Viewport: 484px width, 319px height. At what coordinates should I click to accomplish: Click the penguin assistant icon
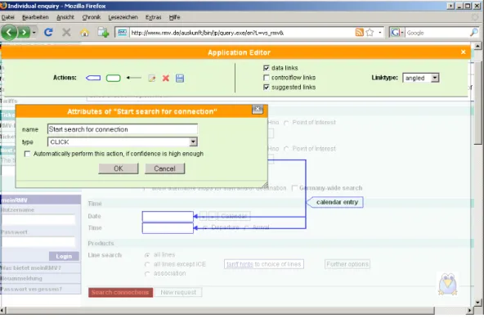coord(447,285)
